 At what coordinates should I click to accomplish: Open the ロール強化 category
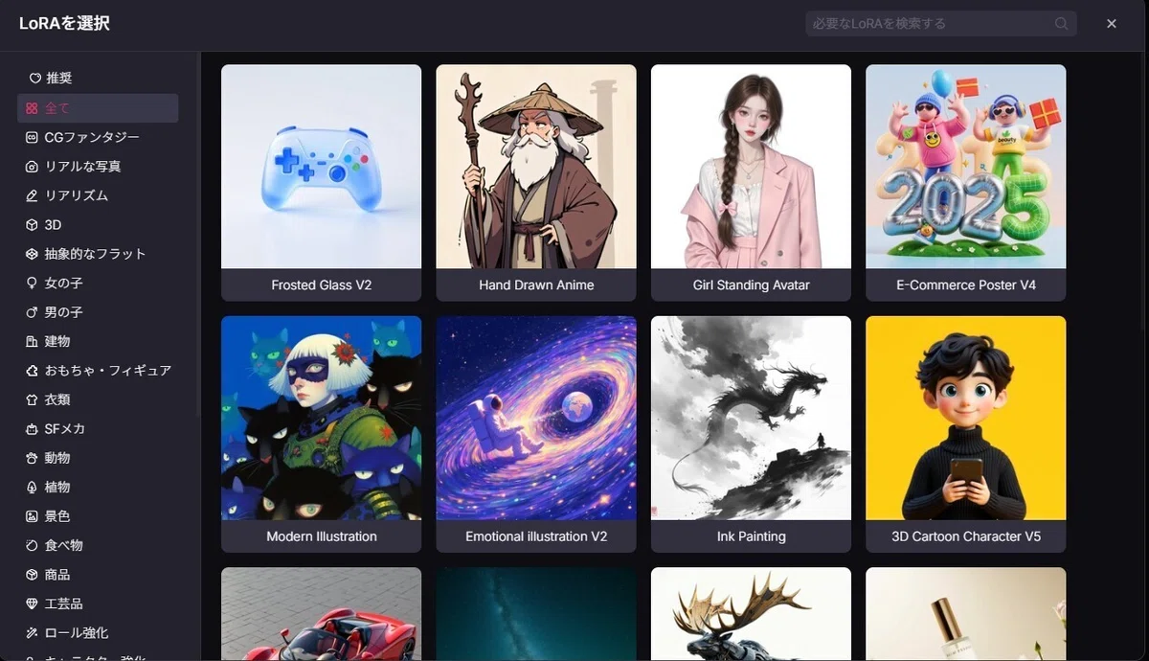(x=98, y=633)
